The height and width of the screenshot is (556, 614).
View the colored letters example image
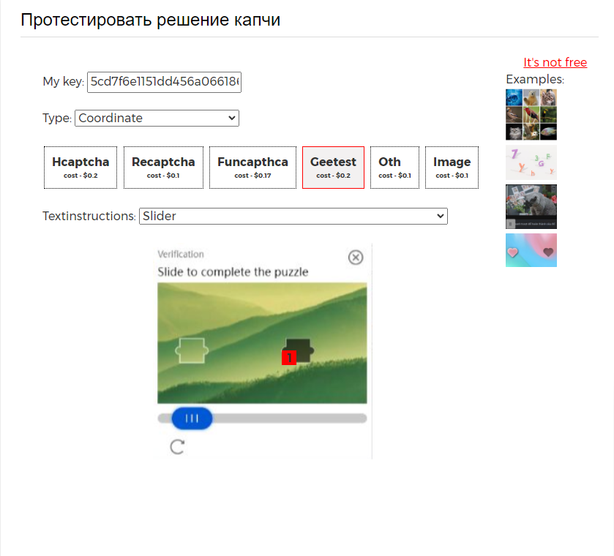[531, 162]
